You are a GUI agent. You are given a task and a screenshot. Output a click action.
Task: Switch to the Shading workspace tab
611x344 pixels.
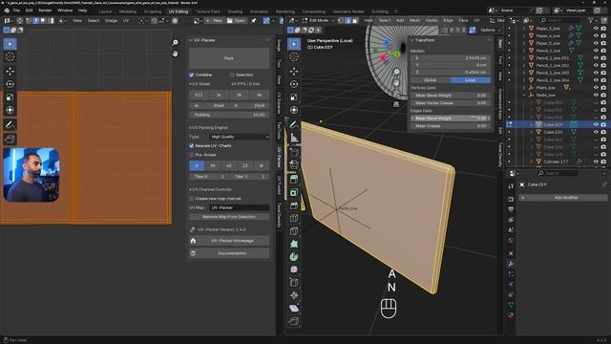coord(235,11)
